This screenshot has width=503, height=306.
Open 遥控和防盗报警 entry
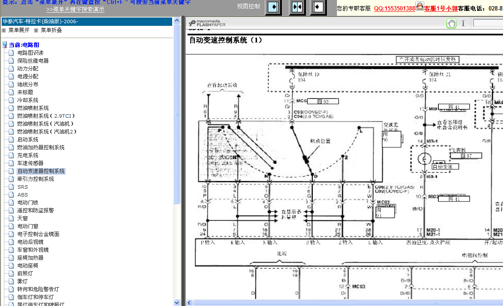(x=35, y=211)
